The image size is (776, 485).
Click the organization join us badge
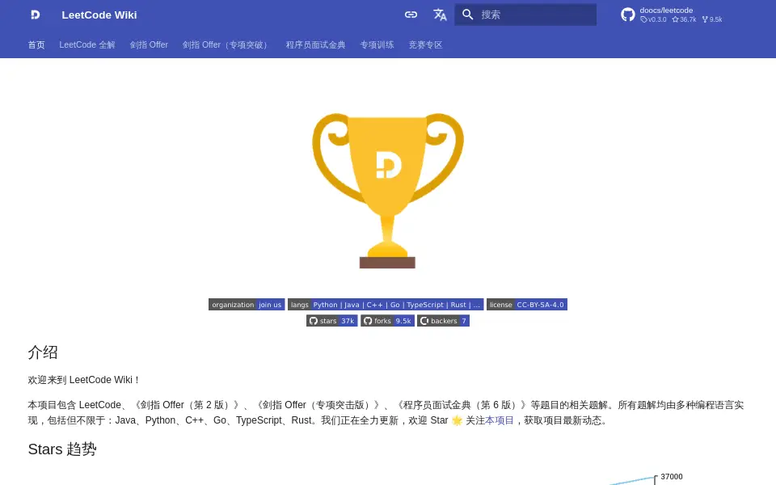[247, 305]
